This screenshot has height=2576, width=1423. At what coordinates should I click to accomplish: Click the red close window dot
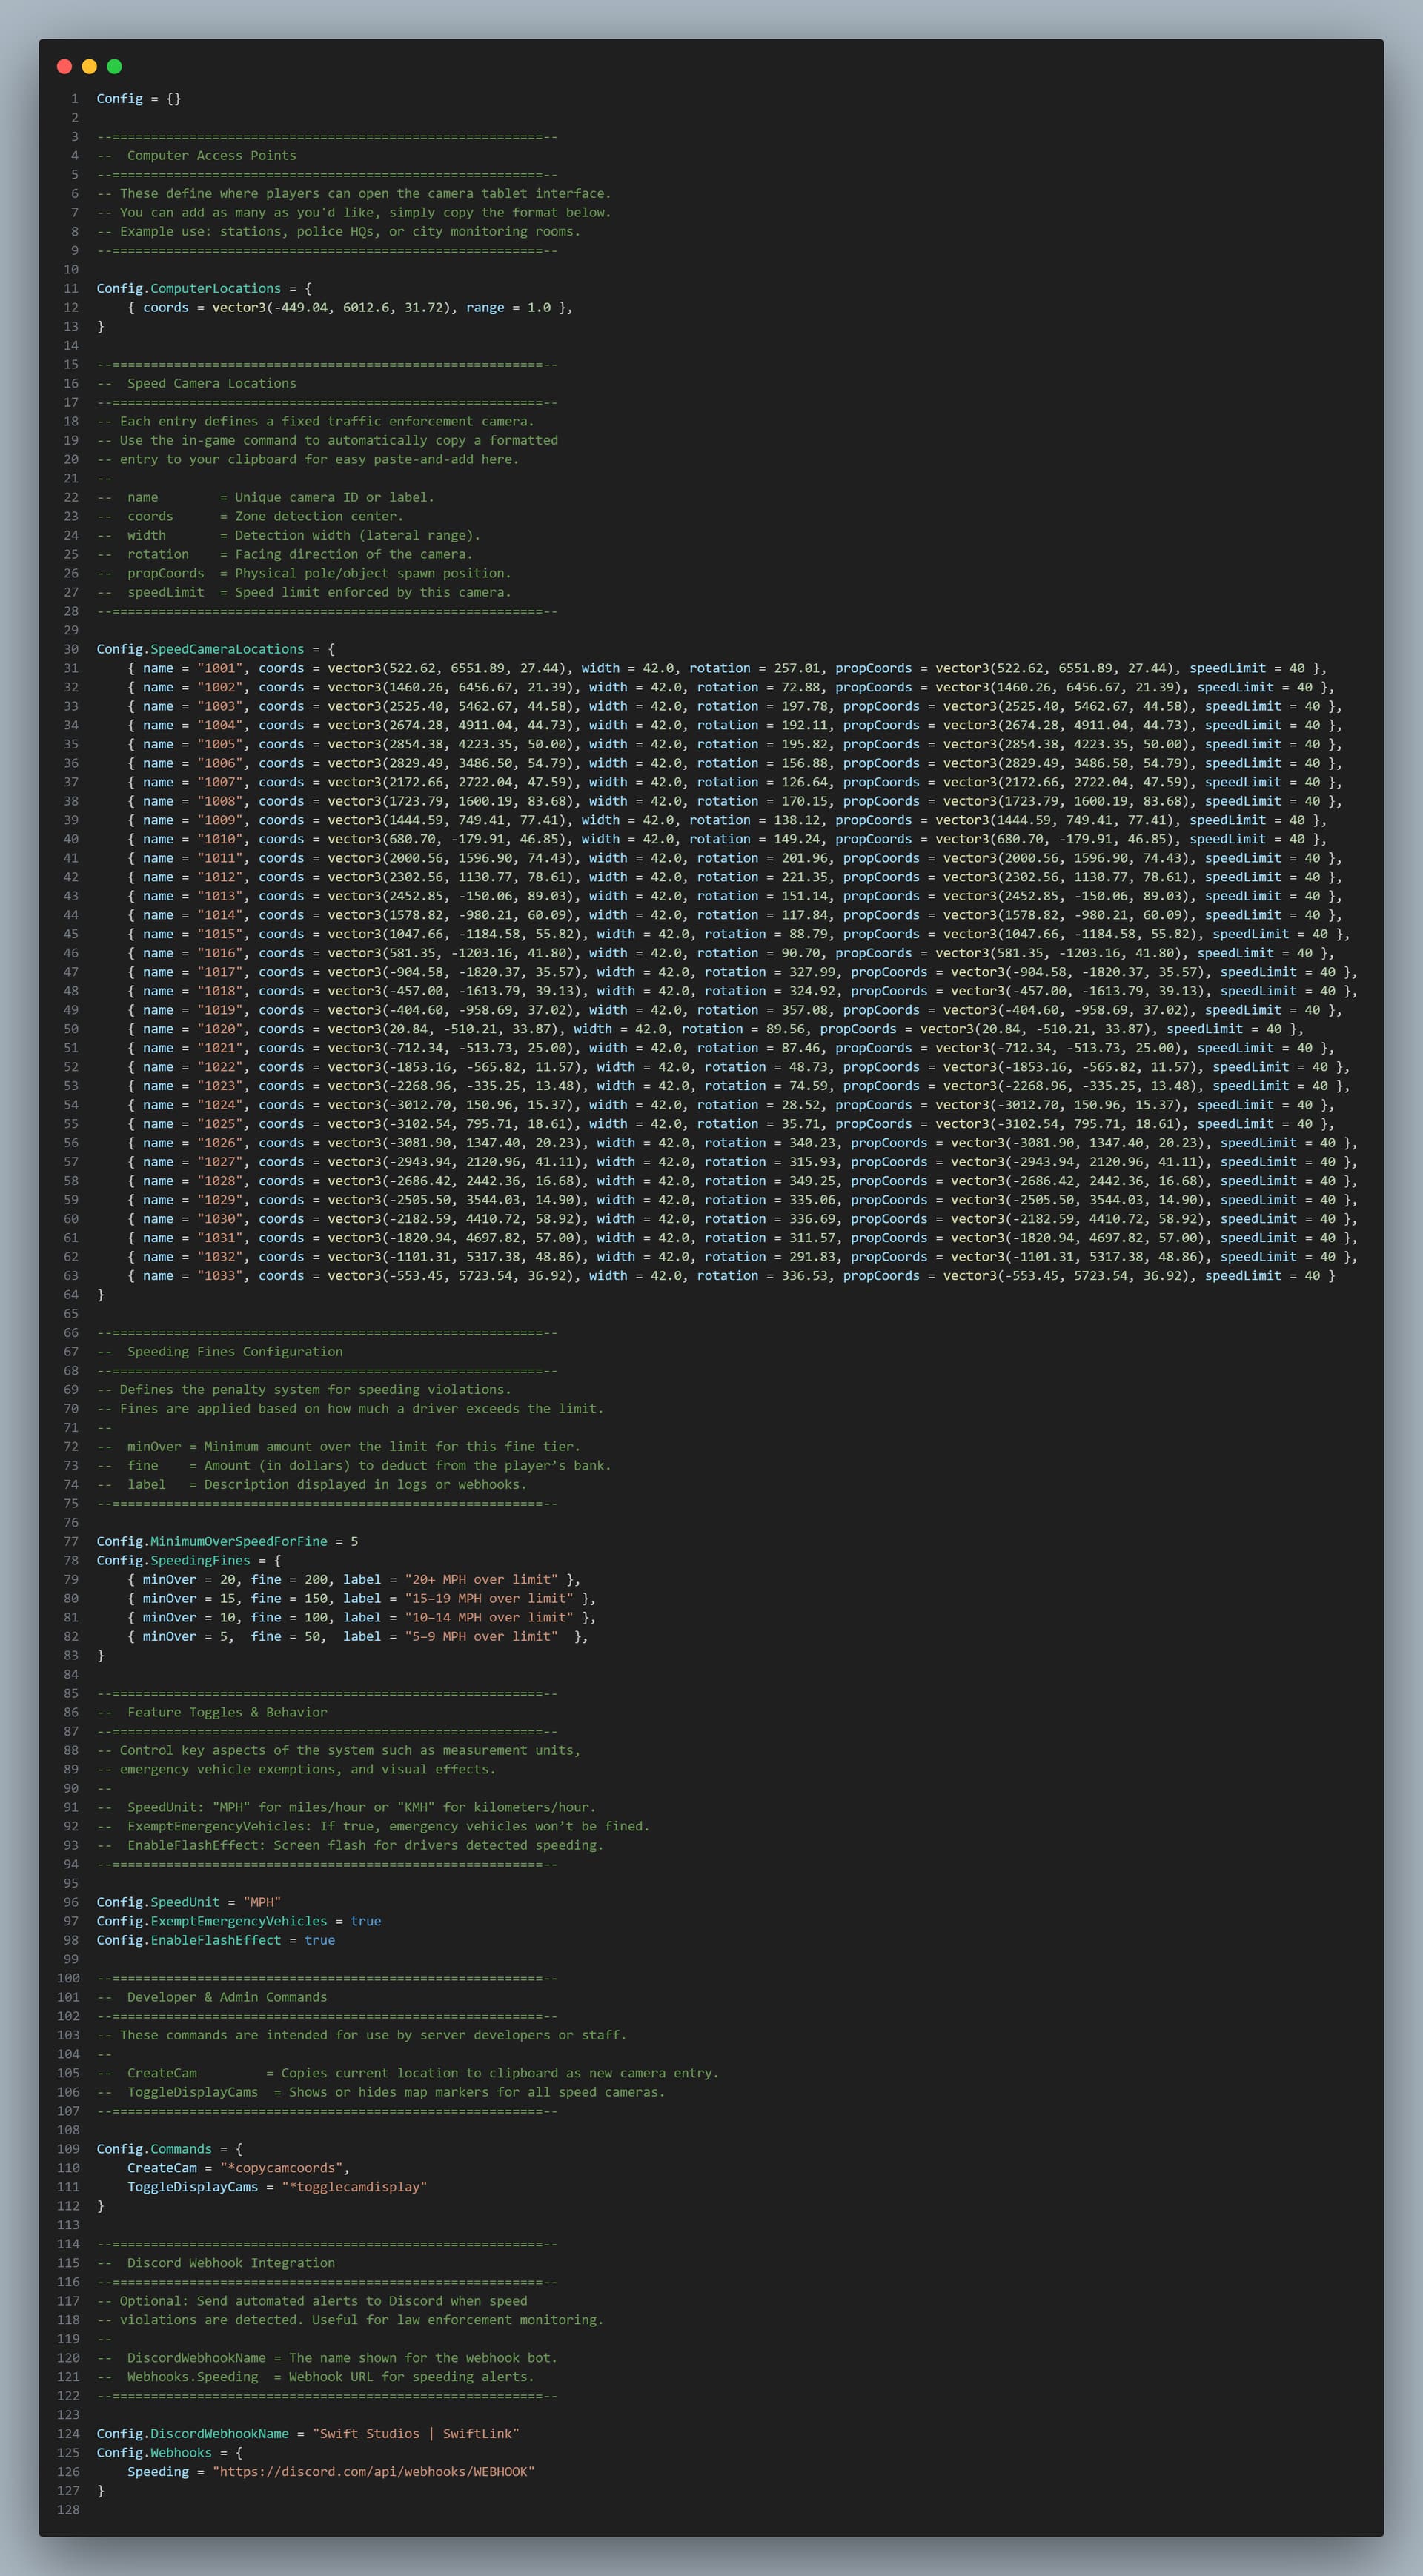[x=65, y=66]
